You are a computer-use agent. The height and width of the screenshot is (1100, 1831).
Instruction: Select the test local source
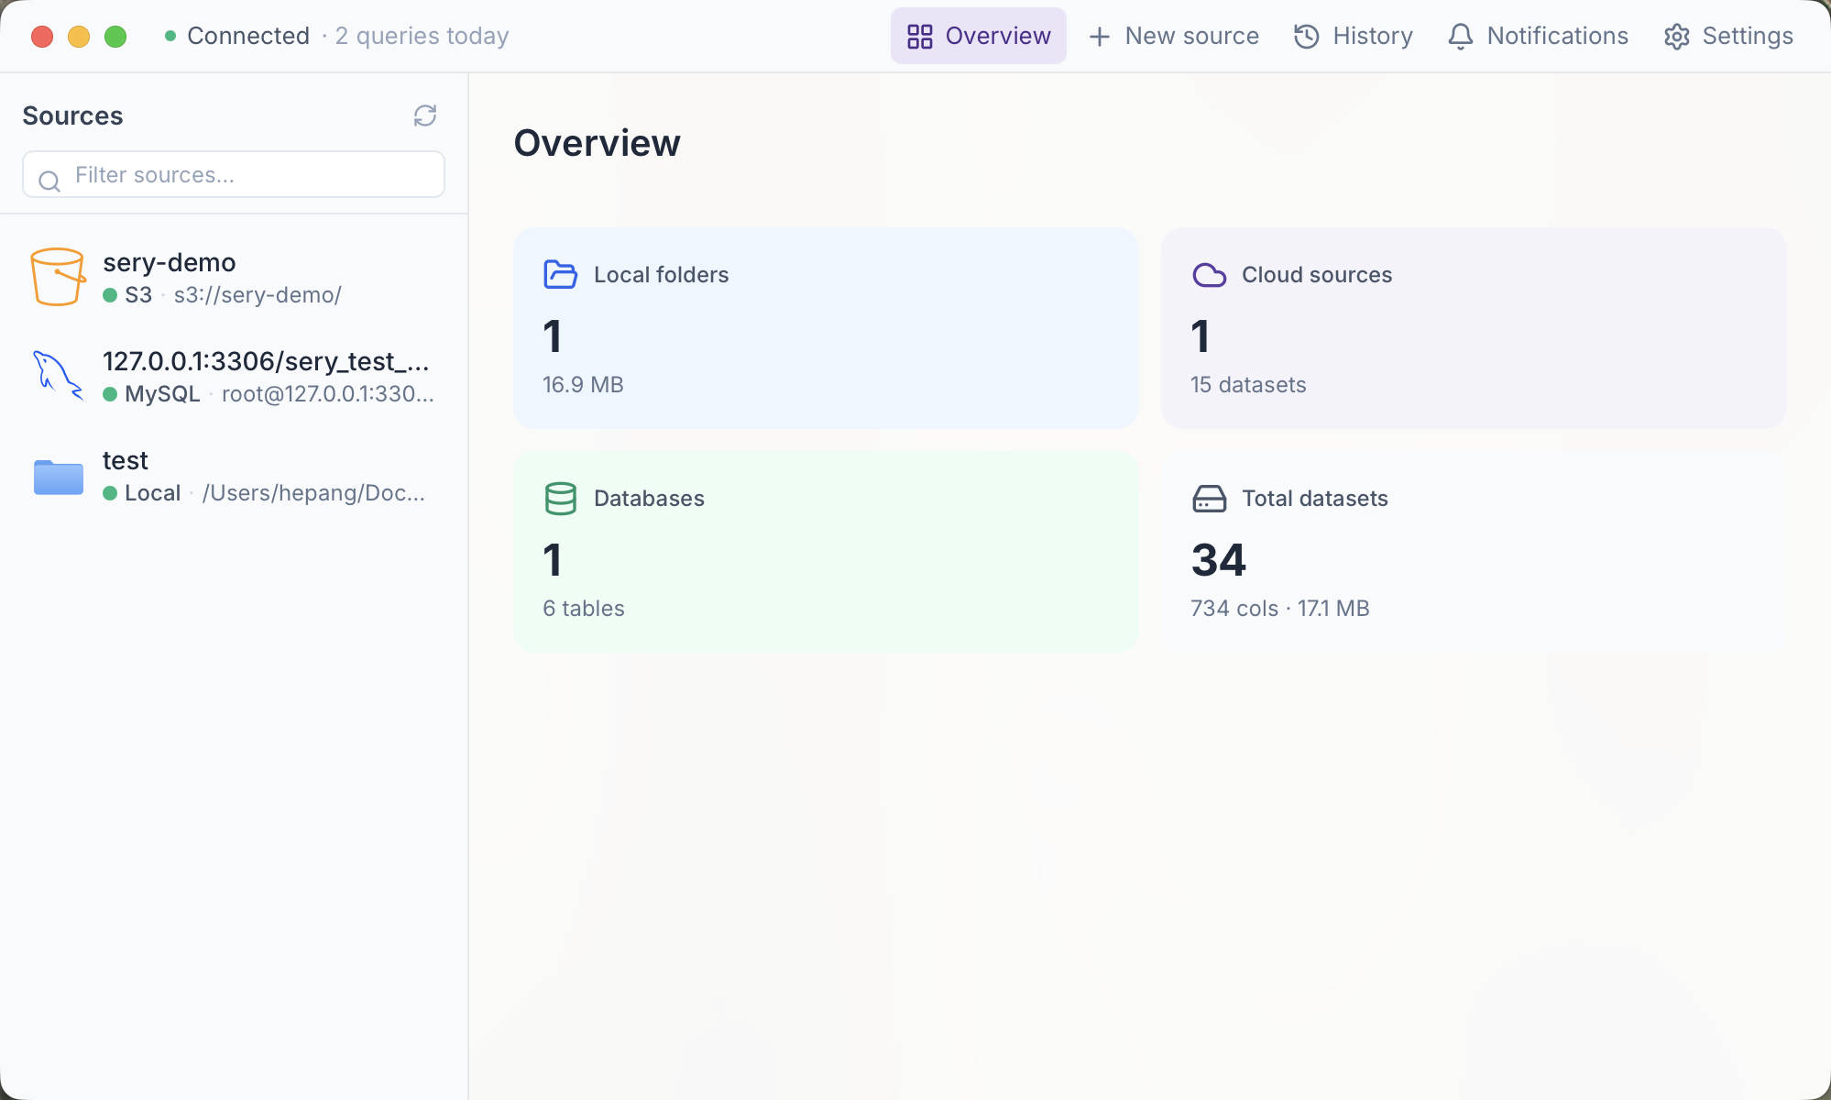click(234, 475)
